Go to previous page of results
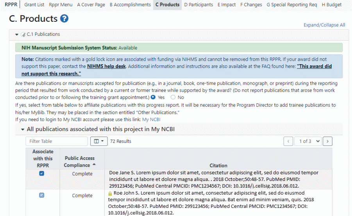Viewport: 352px width, 216px height. click(288, 141)
